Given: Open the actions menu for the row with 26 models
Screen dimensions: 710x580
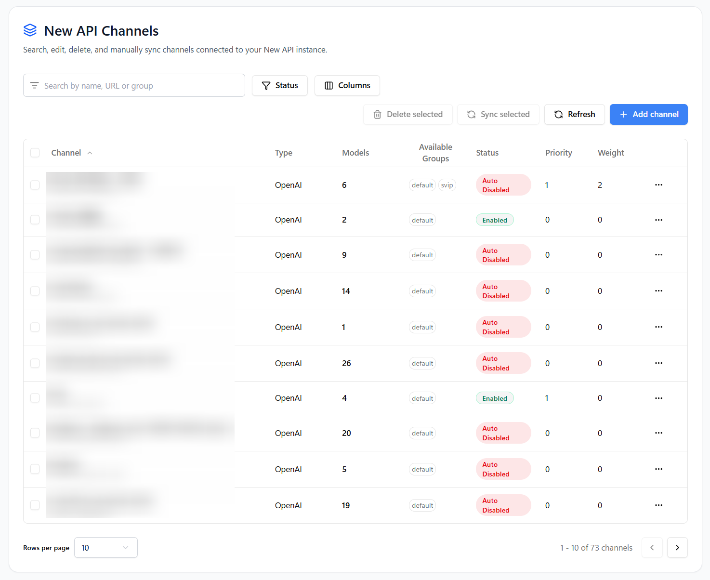Looking at the screenshot, I should 658,363.
